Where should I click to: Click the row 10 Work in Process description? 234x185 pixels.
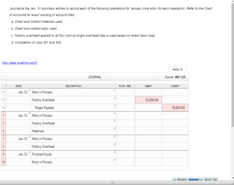73,162
